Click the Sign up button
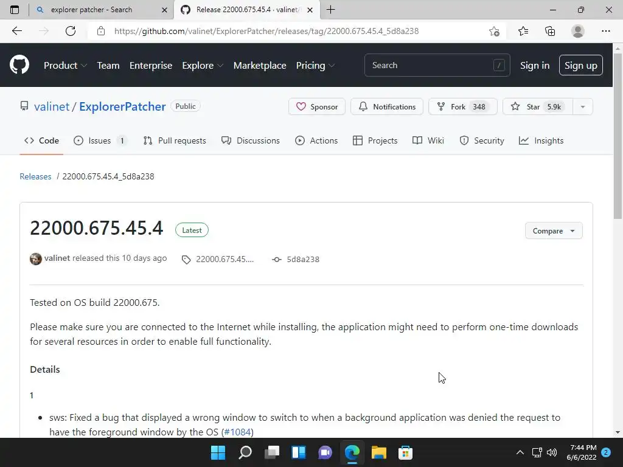Screen dimensions: 623x467 click(580, 65)
